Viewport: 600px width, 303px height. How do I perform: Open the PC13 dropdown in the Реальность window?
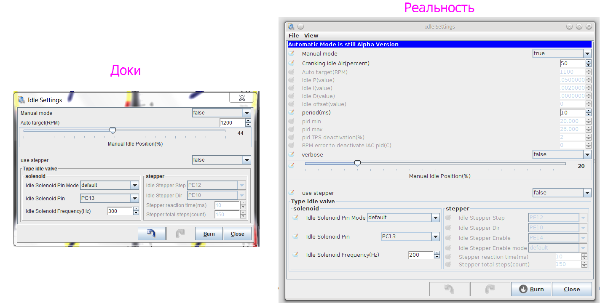tap(410, 237)
